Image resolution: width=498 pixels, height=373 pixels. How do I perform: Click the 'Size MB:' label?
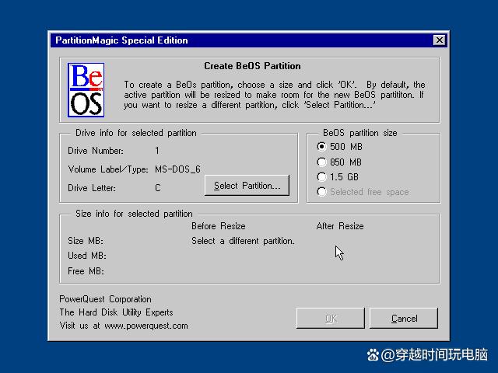pyautogui.click(x=86, y=241)
